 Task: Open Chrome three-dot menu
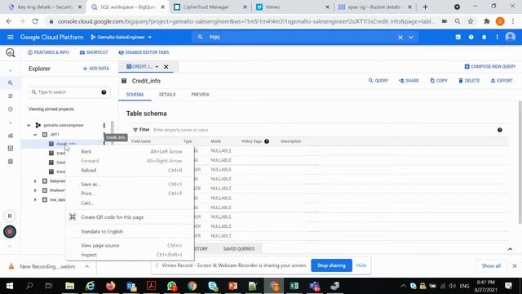513,21
